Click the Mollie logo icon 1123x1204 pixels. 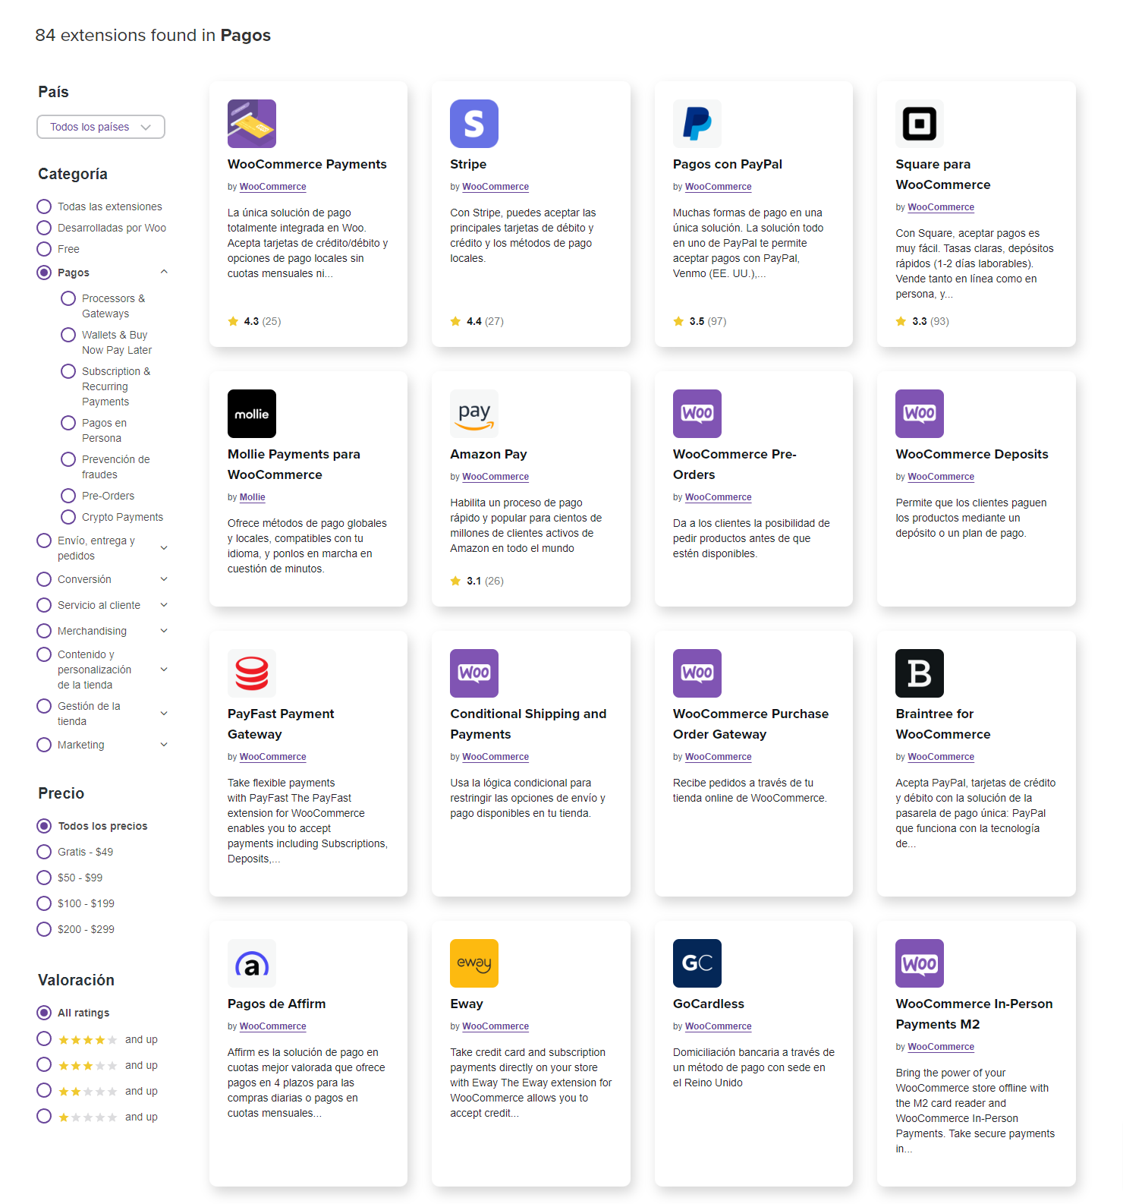252,414
